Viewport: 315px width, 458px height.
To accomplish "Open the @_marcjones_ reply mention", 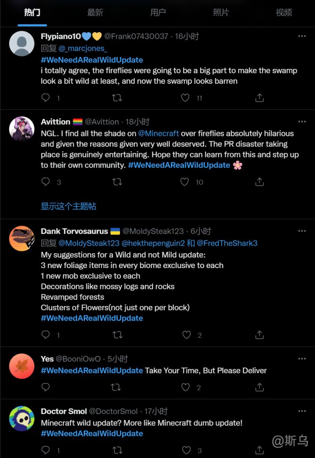I will click(83, 49).
